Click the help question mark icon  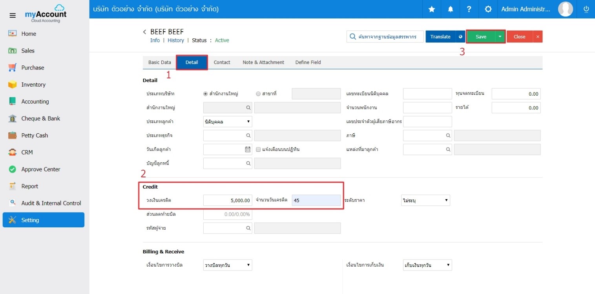[x=469, y=9]
